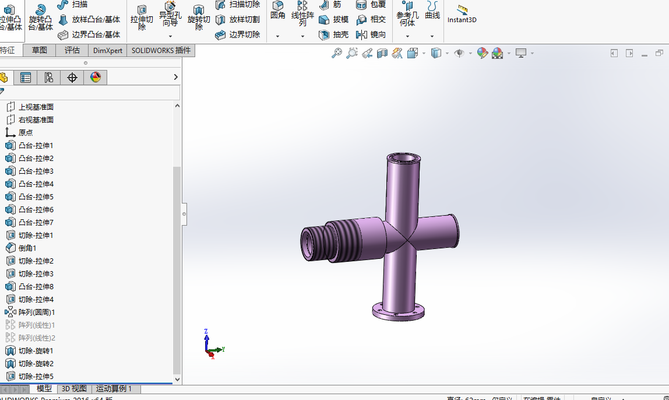Choose the Lofted Boss/Base (放样凸台/基体) tool
Image resolution: width=669 pixels, height=400 pixels.
[x=89, y=20]
